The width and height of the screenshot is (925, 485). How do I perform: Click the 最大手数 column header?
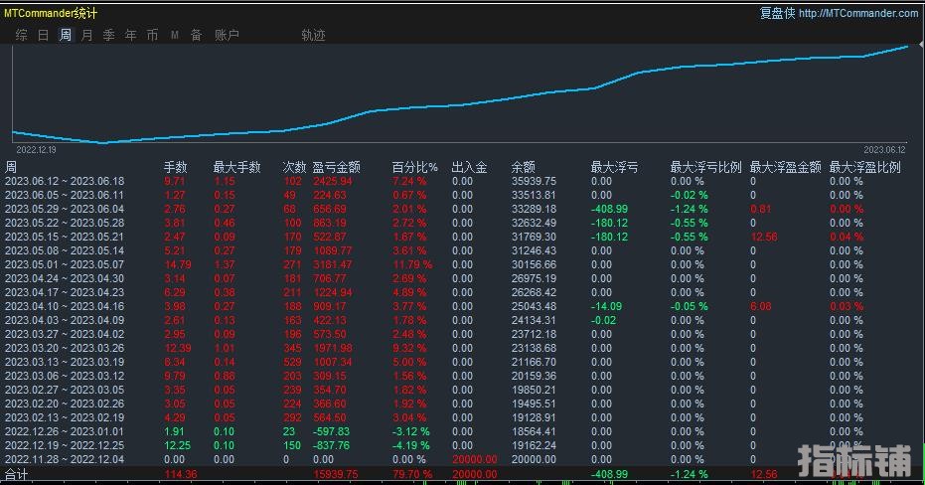[x=236, y=168]
